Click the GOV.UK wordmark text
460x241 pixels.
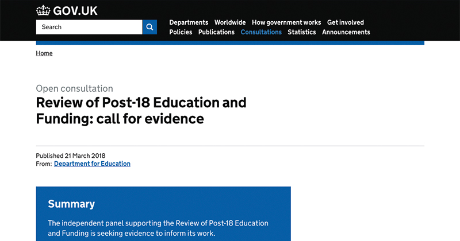75,11
